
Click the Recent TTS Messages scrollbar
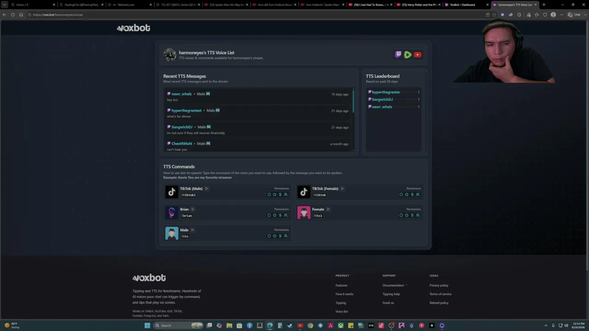click(353, 101)
